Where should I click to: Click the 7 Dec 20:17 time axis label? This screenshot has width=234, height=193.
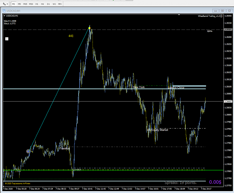pos(206,189)
